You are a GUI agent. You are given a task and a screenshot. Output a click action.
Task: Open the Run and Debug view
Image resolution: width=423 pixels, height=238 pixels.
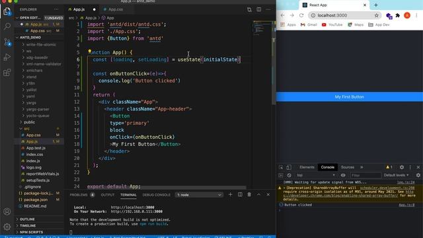(7, 57)
